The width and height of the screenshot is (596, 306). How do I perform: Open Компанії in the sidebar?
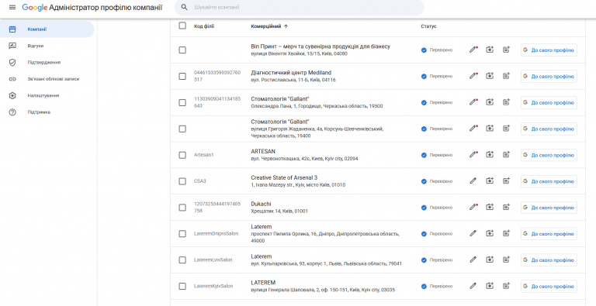pos(47,29)
